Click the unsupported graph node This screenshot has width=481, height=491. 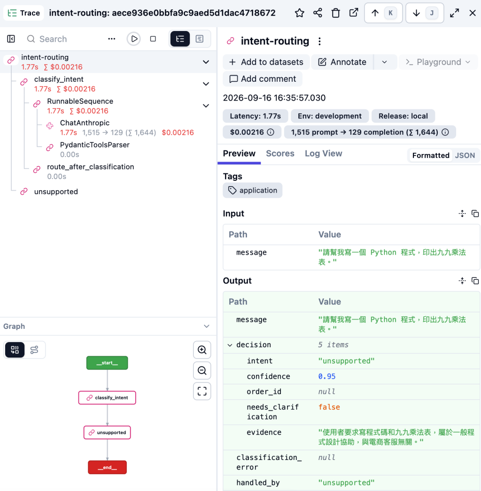pyautogui.click(x=107, y=432)
